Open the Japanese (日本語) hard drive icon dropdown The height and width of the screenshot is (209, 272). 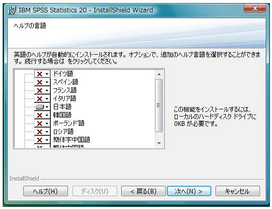(x=42, y=107)
